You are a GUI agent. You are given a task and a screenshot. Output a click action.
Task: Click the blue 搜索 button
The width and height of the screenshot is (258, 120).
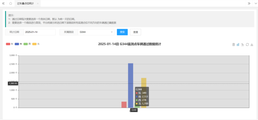[122, 32]
